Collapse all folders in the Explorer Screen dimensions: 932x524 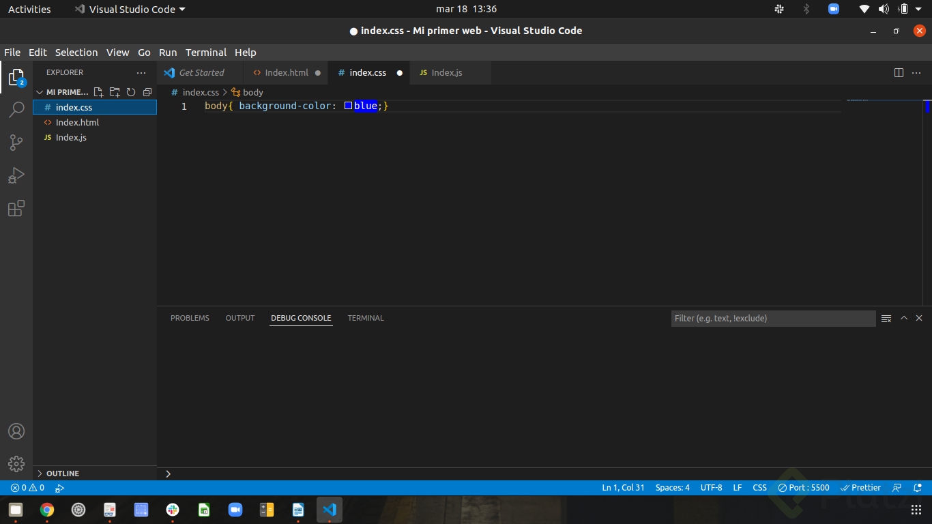(147, 91)
